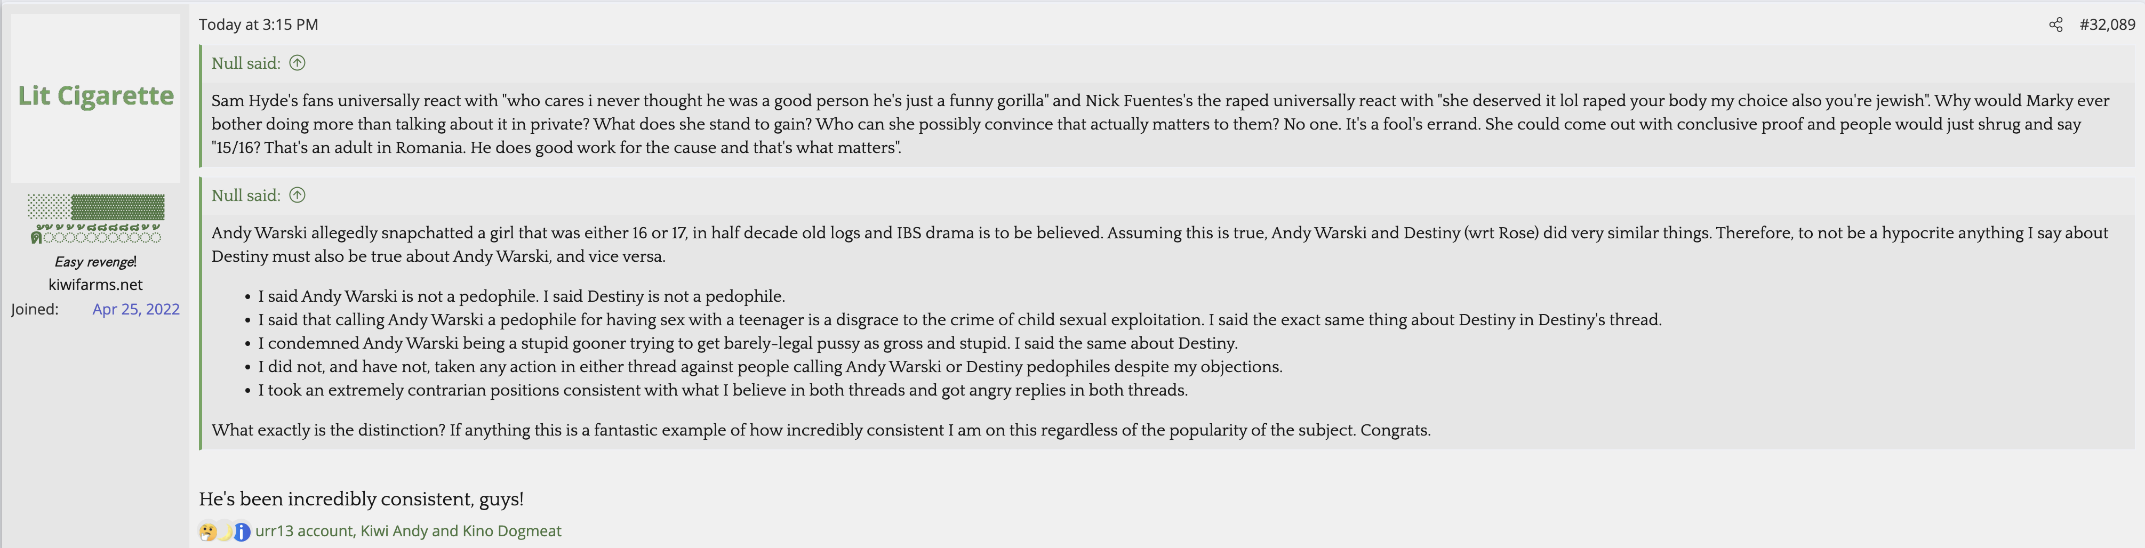Click Kino Dogmeat in the reactions list
This screenshot has height=548, width=2145.
pyautogui.click(x=511, y=531)
